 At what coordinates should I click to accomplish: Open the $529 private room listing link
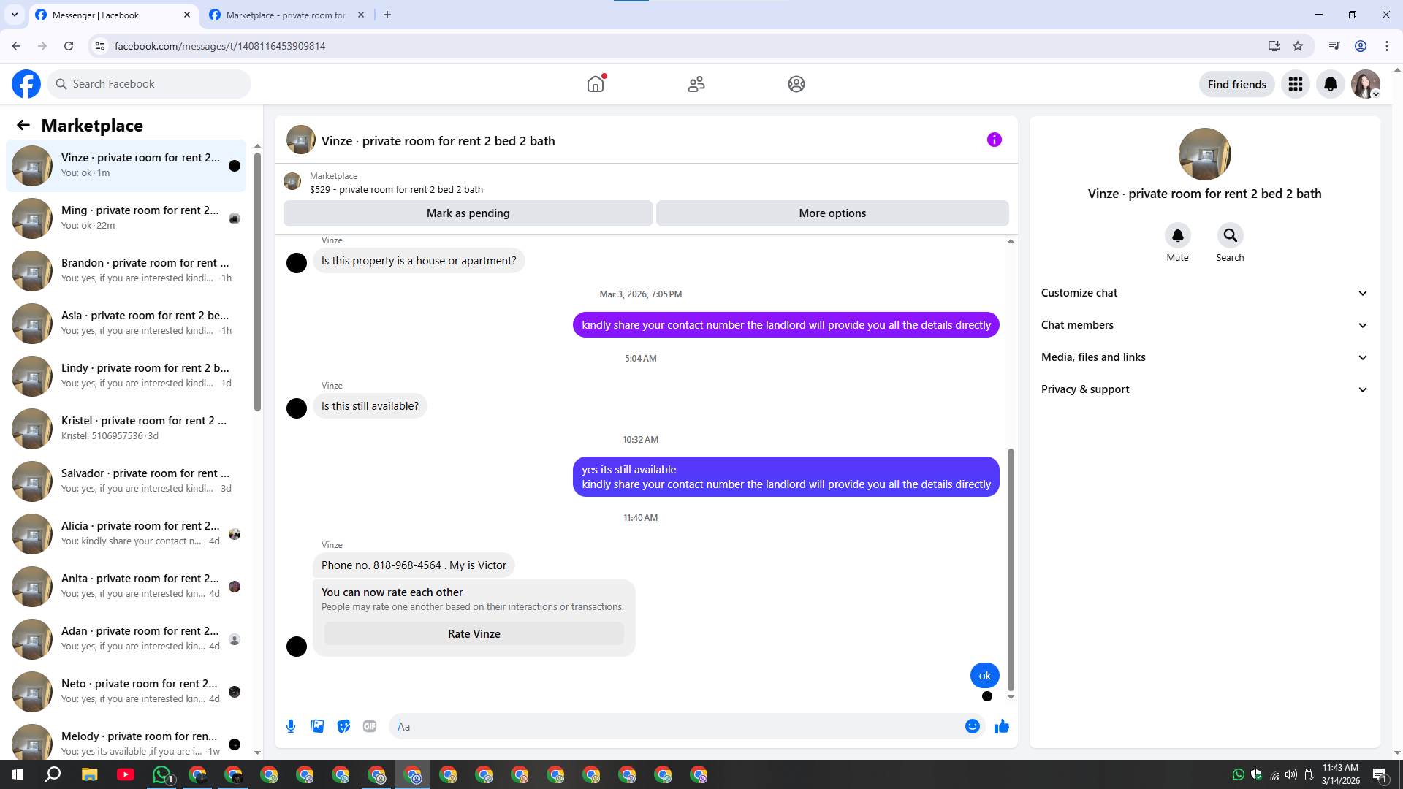pos(396,189)
